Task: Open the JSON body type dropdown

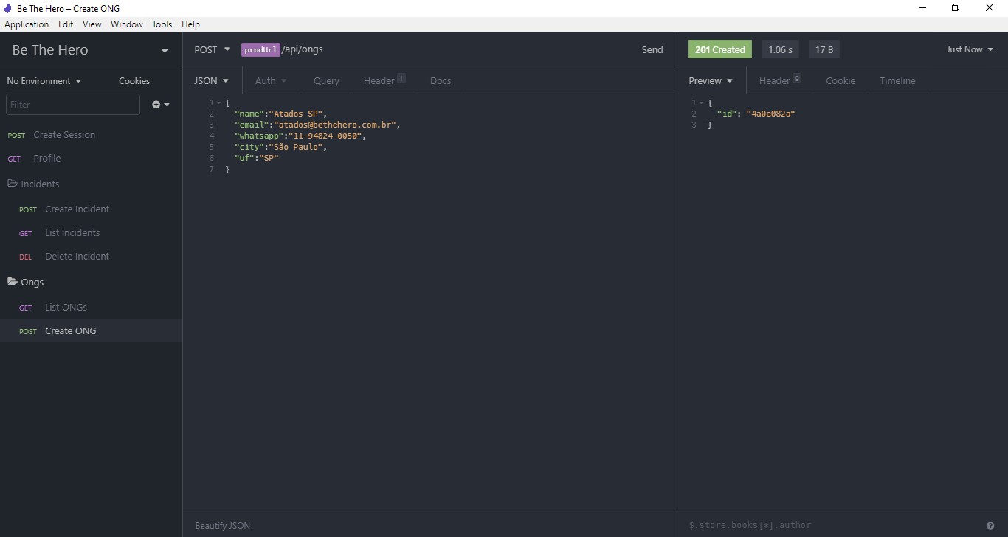Action: click(x=212, y=80)
